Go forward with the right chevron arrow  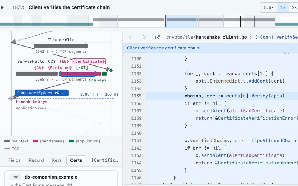[144, 37]
